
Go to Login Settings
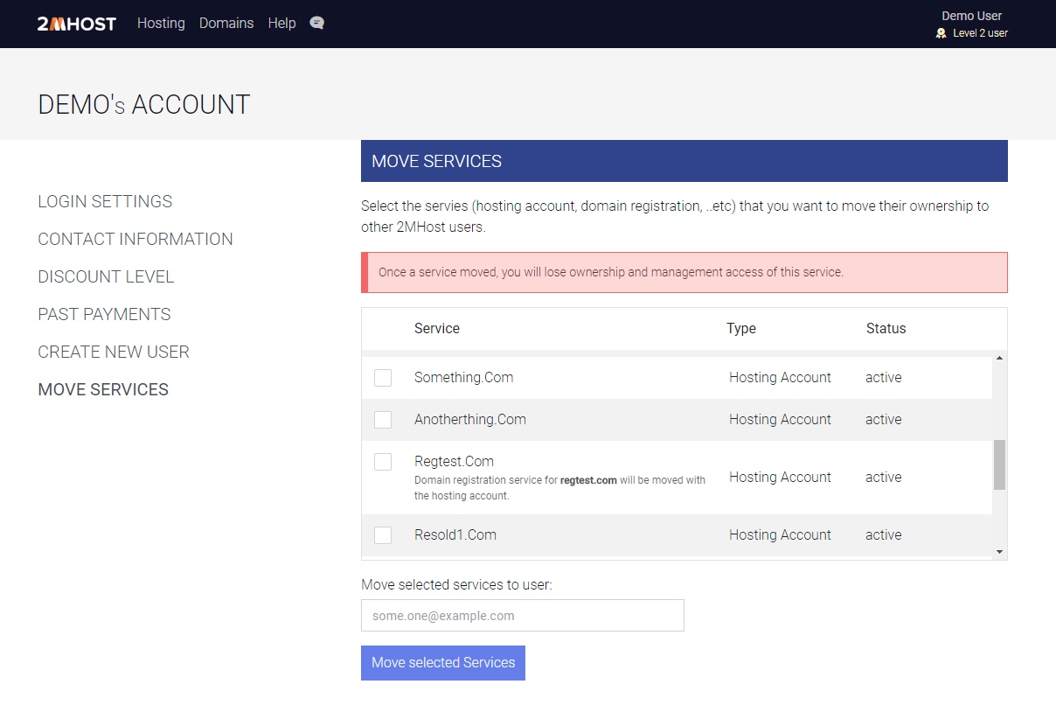(x=105, y=201)
